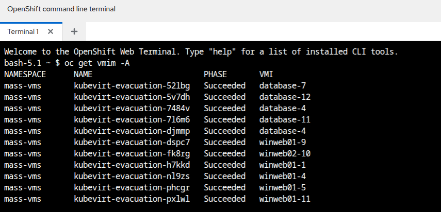Click the NAMESPACE column header
The width and height of the screenshot is (441, 212).
point(25,74)
